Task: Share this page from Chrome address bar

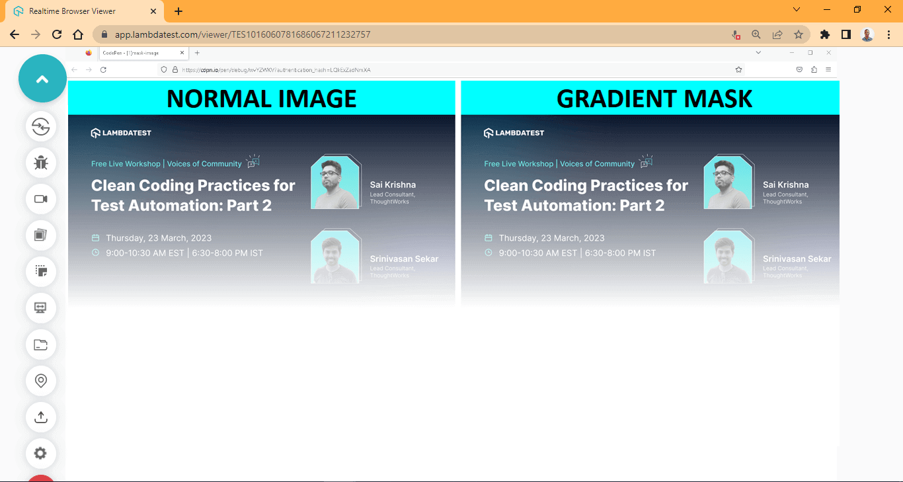Action: (x=777, y=34)
